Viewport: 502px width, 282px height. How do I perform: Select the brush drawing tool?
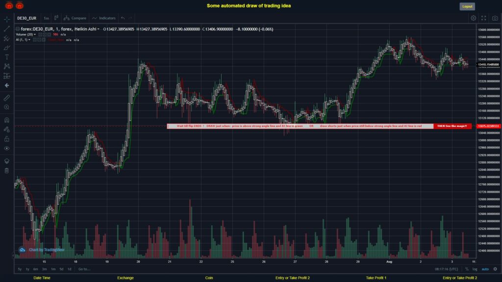coord(6,47)
